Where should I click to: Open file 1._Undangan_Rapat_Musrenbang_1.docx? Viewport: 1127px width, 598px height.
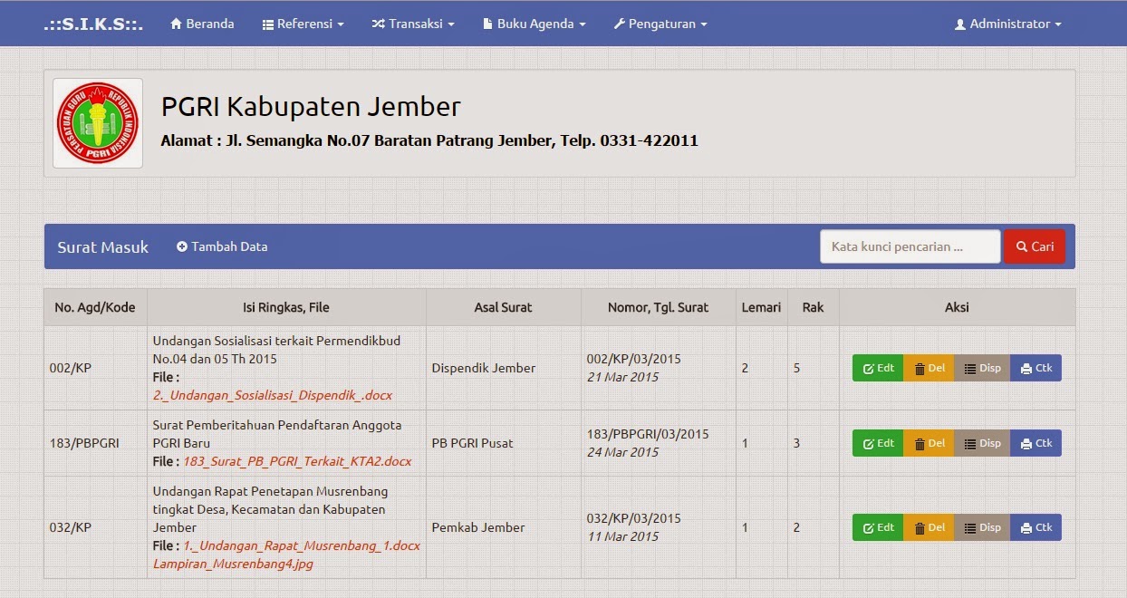point(301,545)
